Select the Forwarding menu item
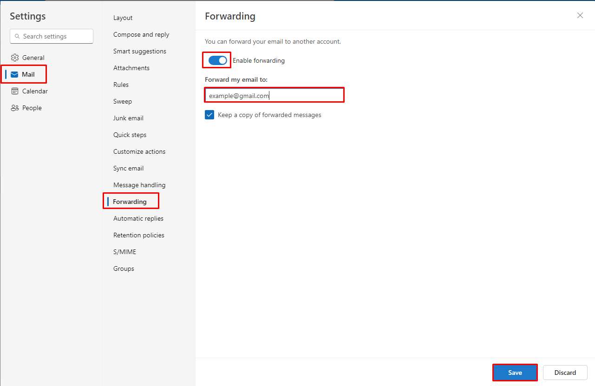 [x=130, y=202]
